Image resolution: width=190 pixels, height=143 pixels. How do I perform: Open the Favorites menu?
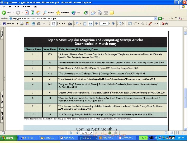click(26, 7)
